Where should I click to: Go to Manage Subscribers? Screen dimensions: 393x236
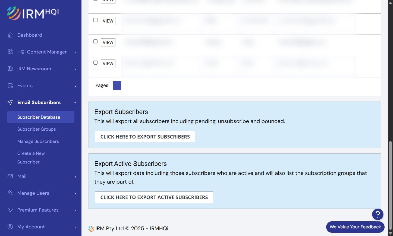[x=38, y=141]
